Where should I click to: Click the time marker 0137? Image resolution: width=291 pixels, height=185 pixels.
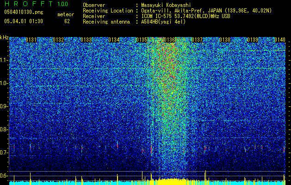pos(197,40)
